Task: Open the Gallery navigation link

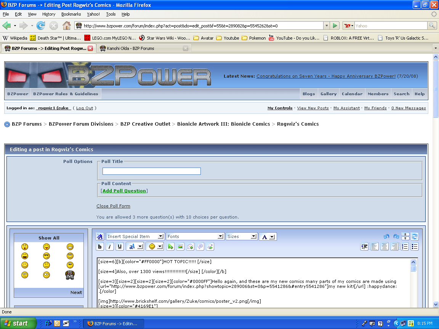Action: click(328, 94)
